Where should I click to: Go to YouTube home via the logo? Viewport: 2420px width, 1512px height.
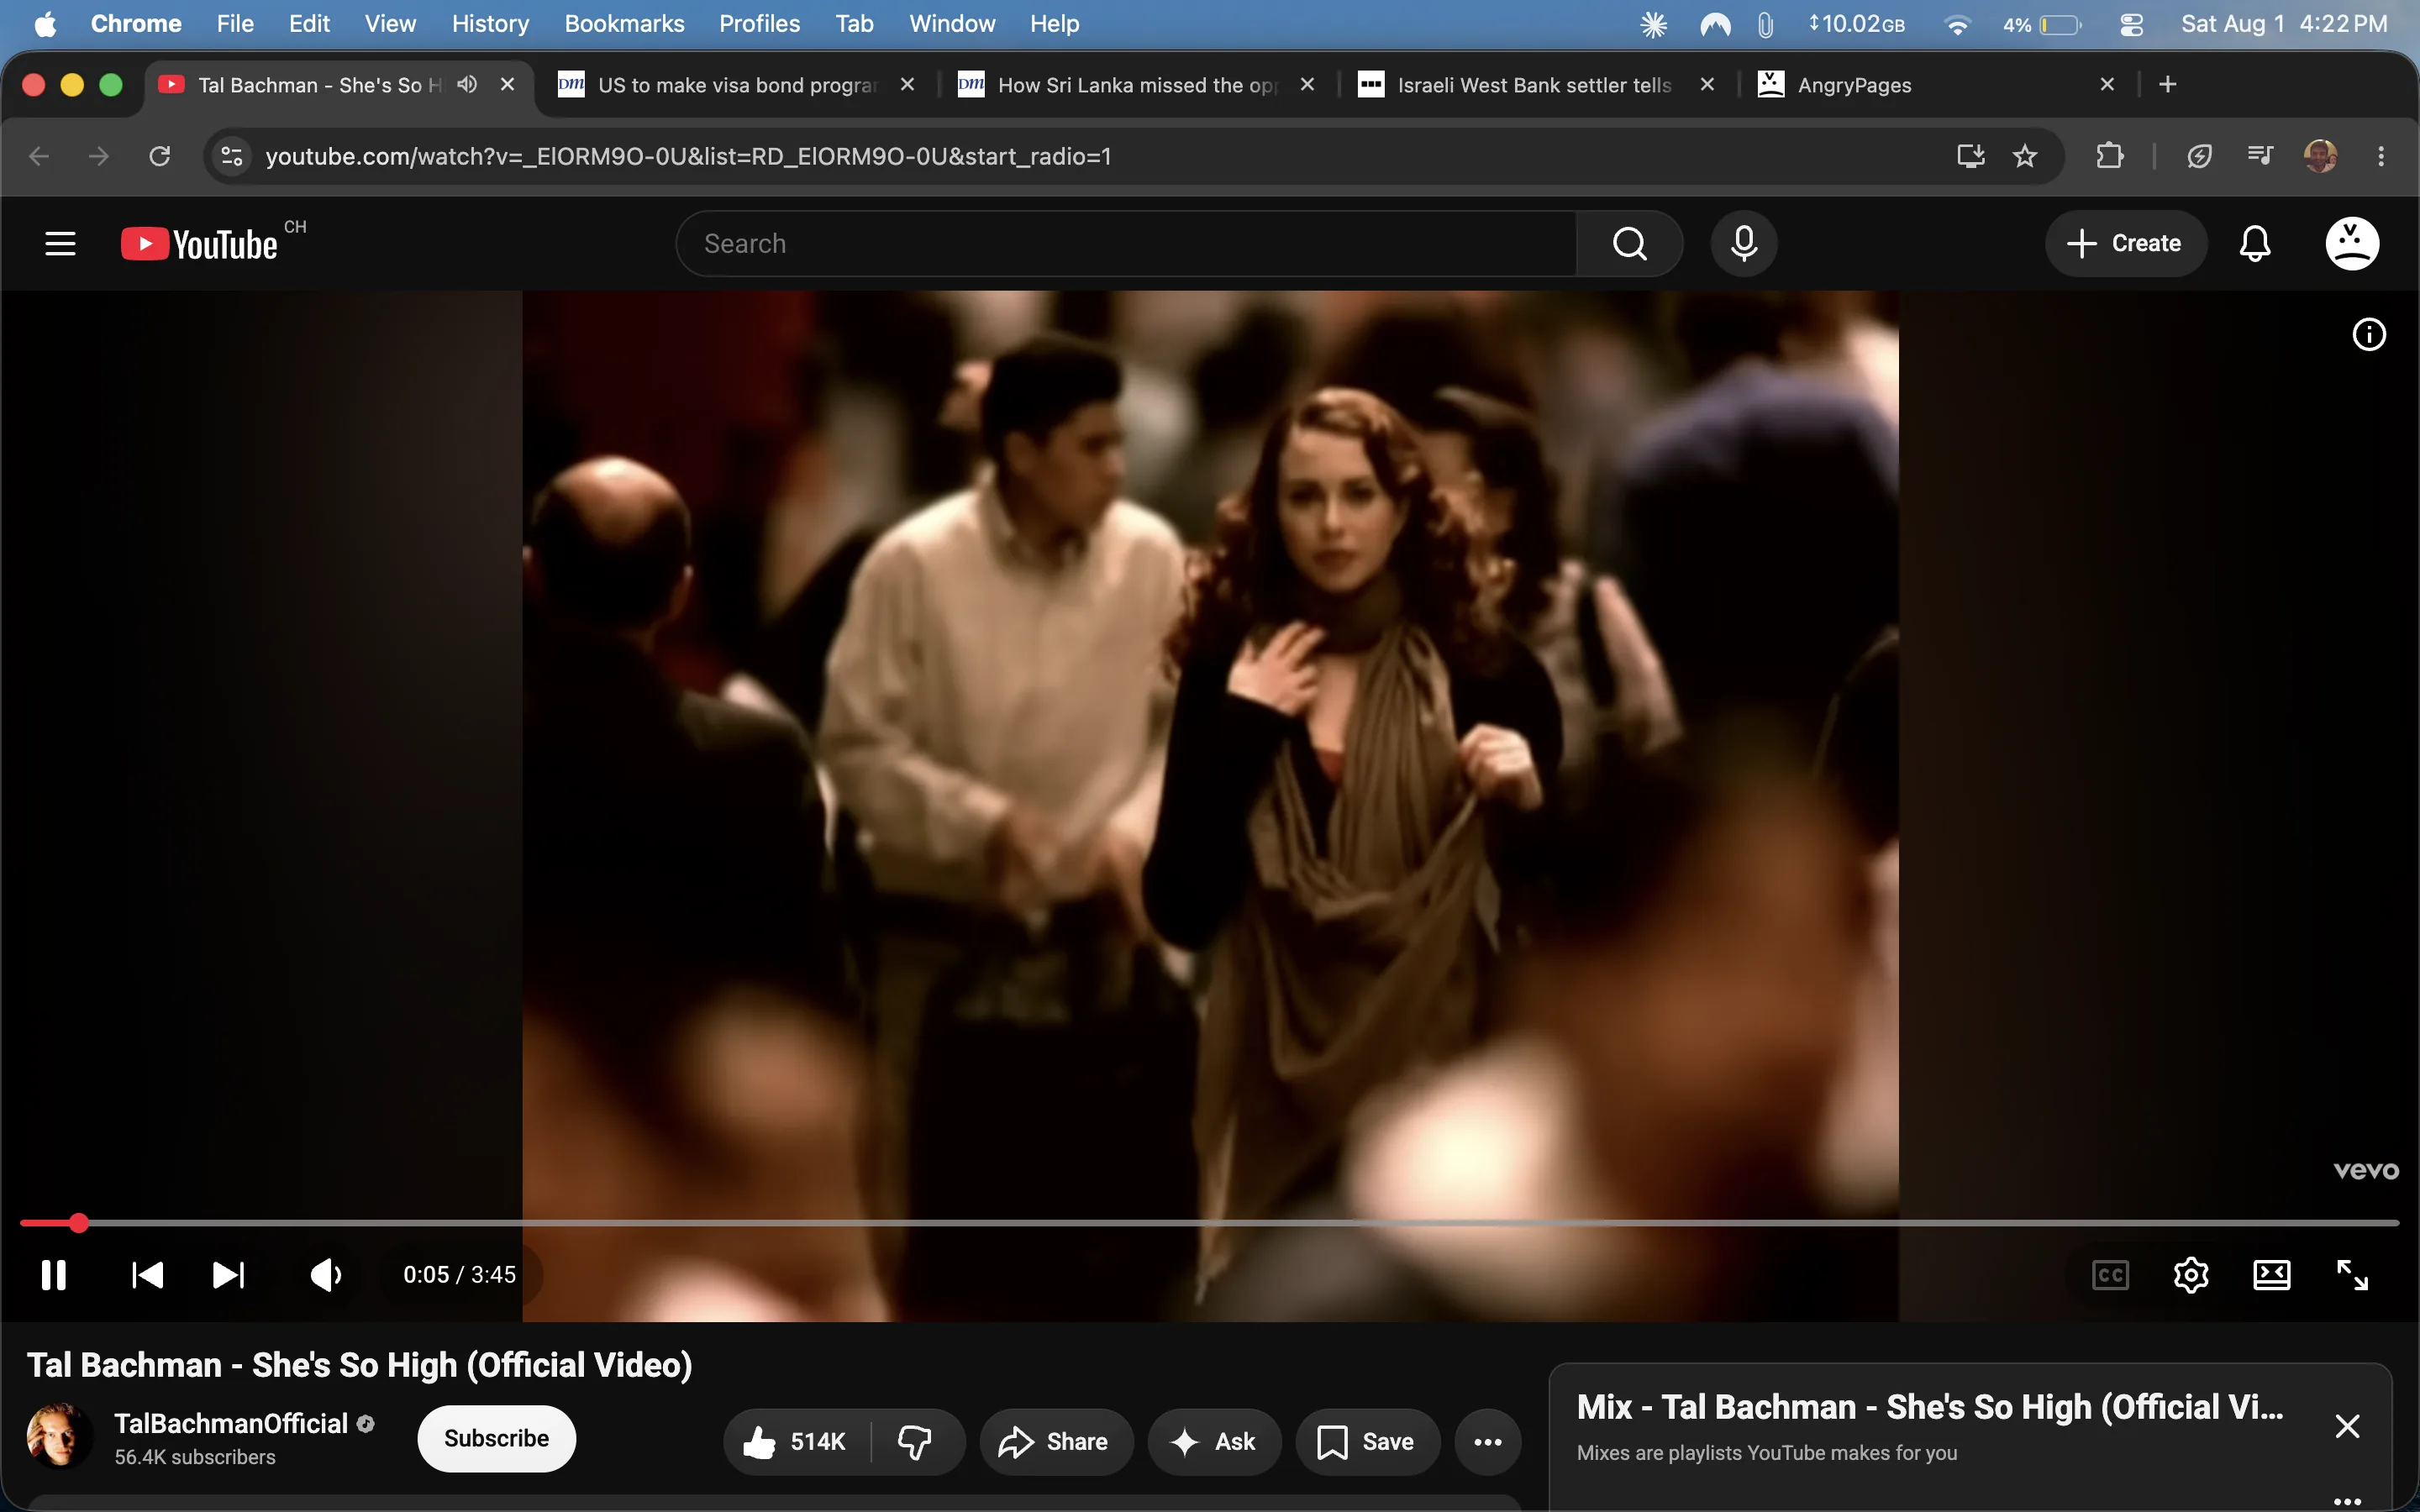199,244
